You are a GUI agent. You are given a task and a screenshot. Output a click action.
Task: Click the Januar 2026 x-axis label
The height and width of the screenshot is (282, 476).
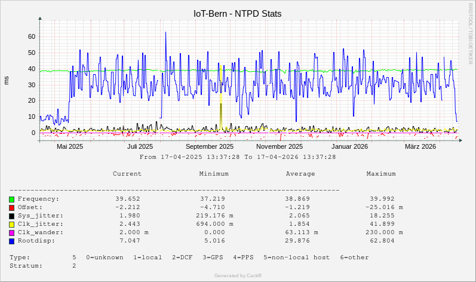point(350,146)
